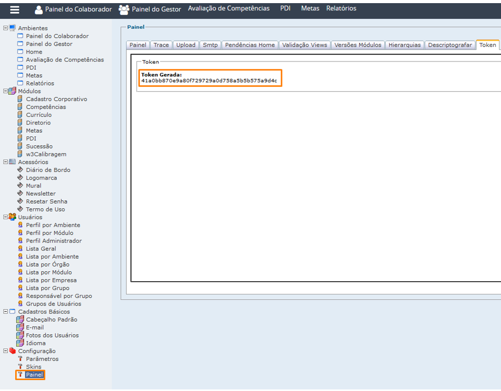Viewport: 501px width, 391px height.
Task: Open Relatórios in the top menu
Action: click(341, 8)
